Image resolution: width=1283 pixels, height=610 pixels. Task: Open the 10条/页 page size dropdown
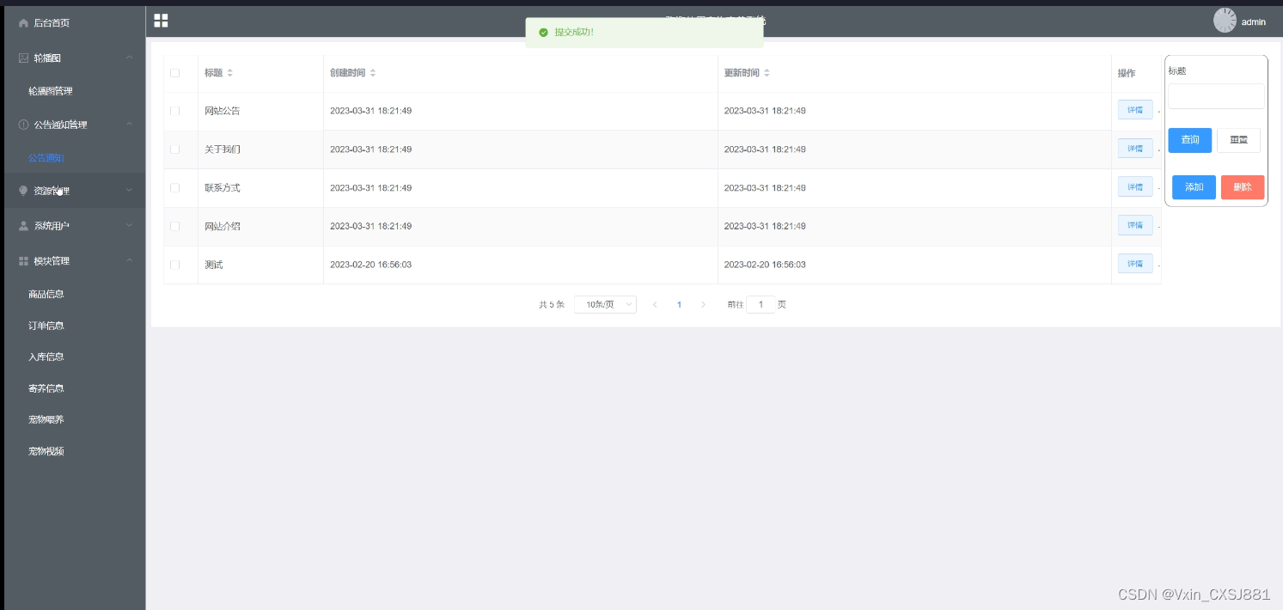coord(605,304)
